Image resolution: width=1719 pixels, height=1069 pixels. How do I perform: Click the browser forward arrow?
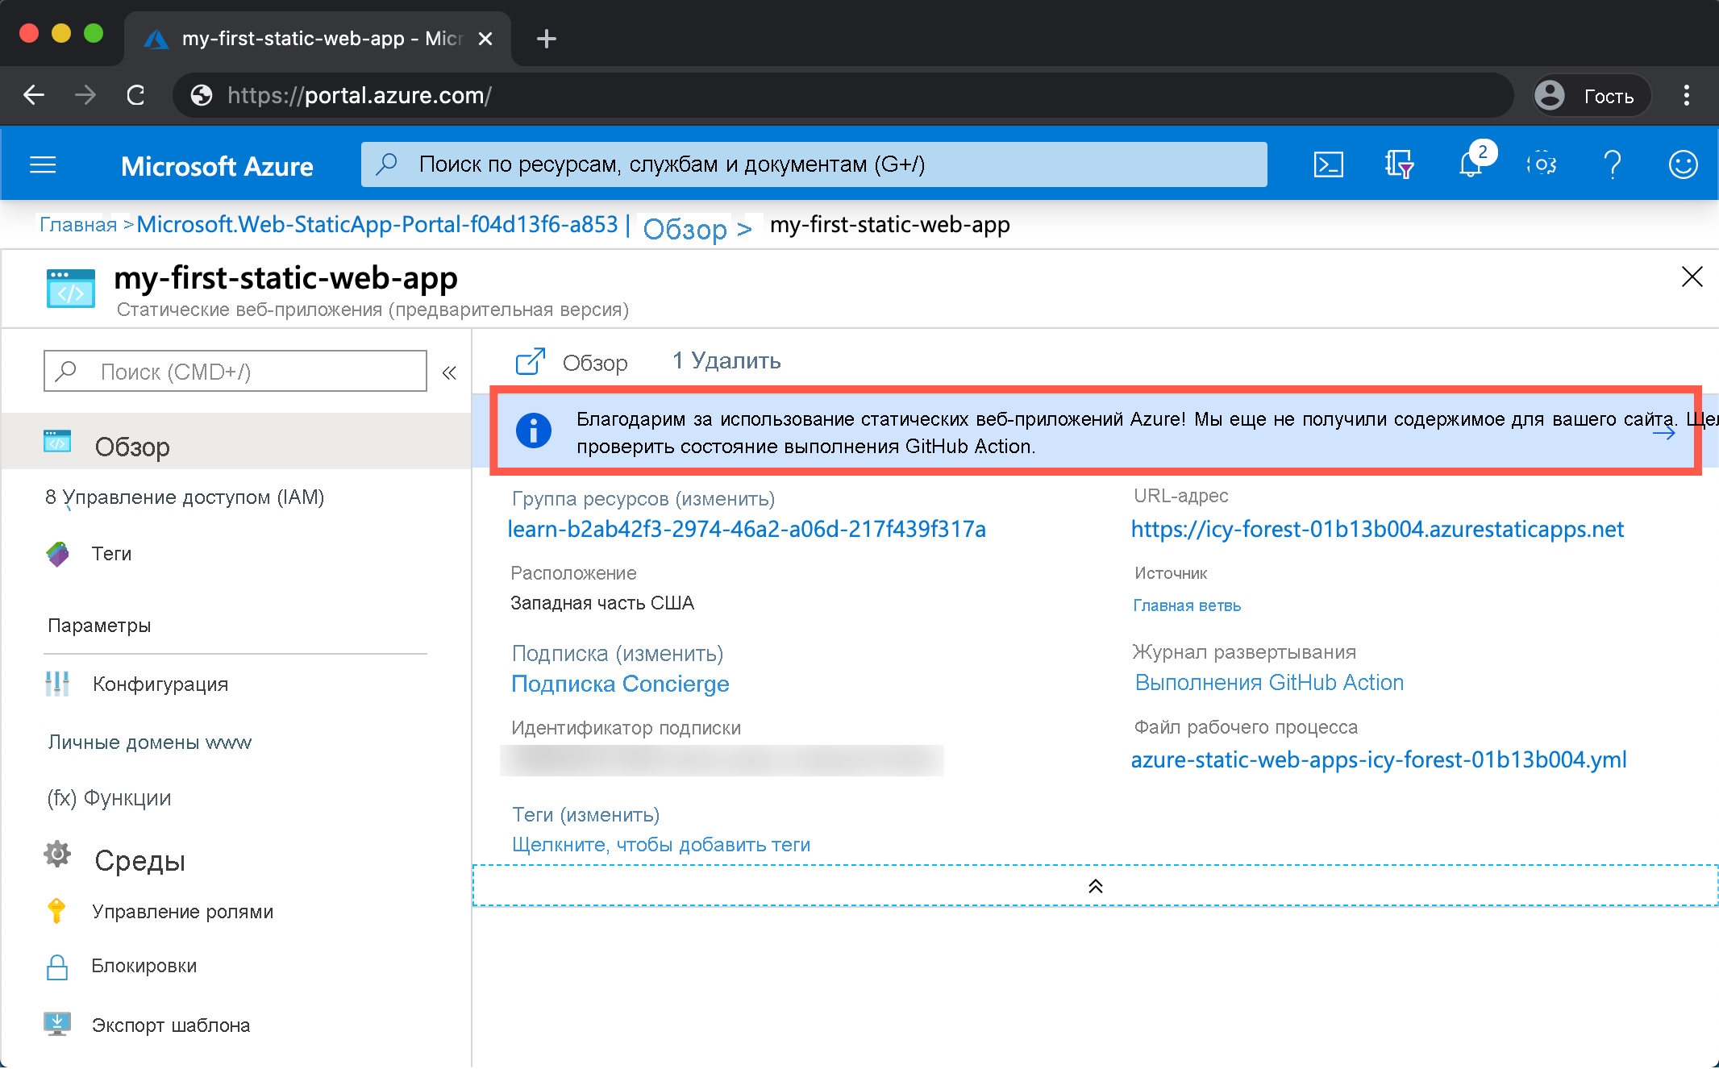click(x=85, y=95)
